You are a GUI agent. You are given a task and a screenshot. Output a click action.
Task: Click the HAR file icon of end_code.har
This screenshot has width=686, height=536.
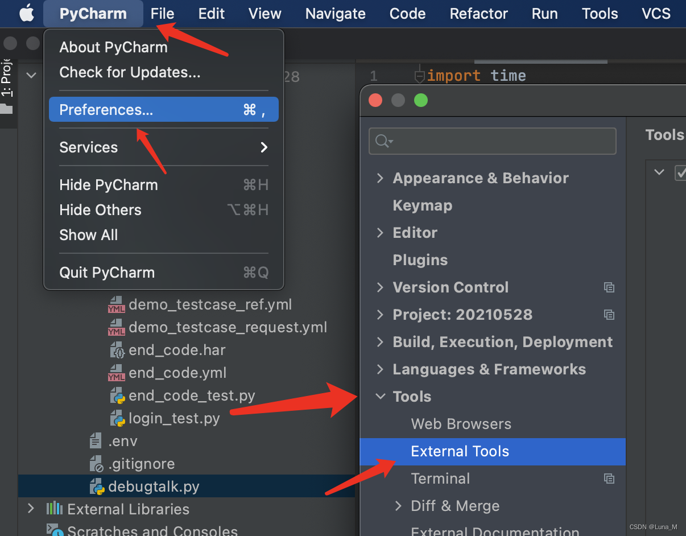tap(117, 350)
